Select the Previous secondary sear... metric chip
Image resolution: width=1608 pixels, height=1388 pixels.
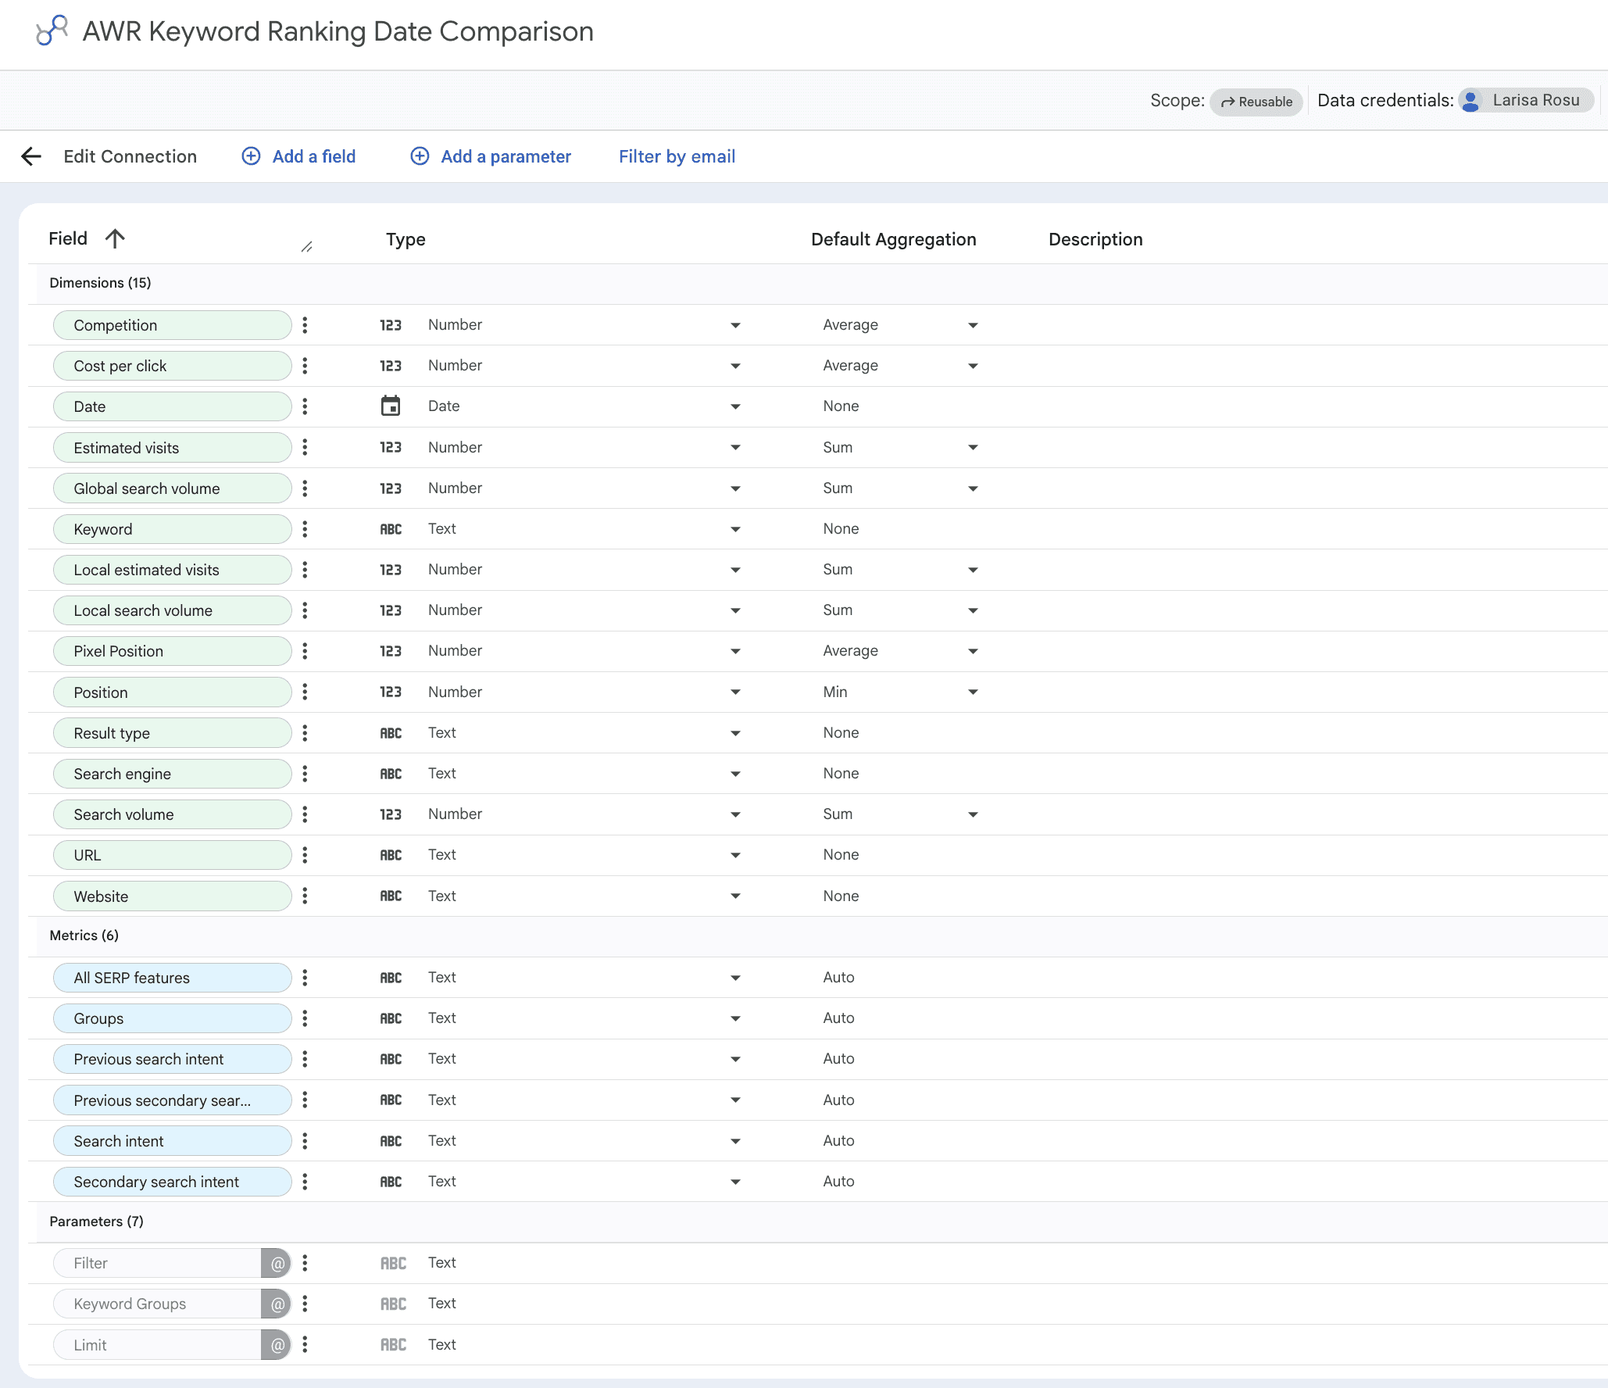pos(172,1100)
